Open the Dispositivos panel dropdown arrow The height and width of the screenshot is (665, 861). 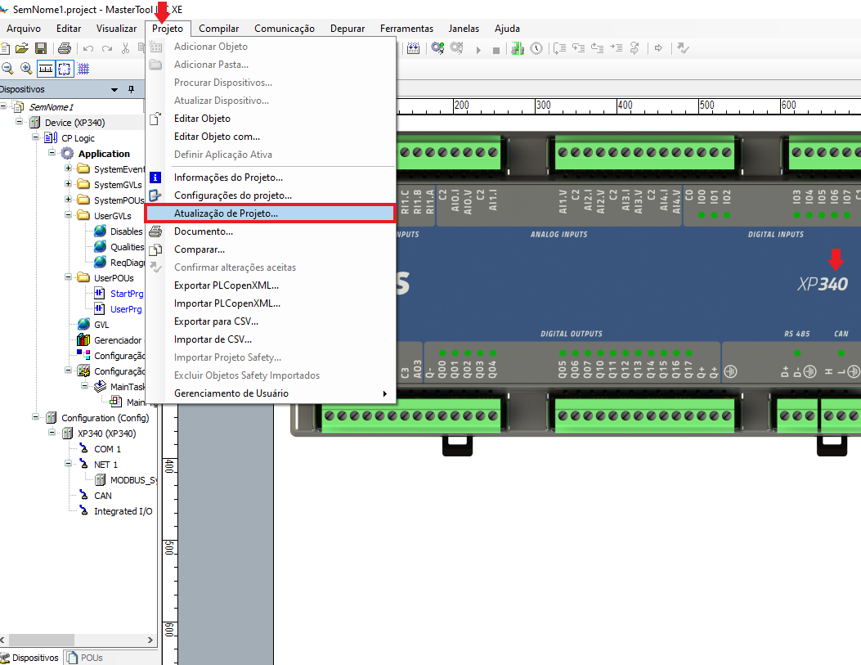(114, 89)
